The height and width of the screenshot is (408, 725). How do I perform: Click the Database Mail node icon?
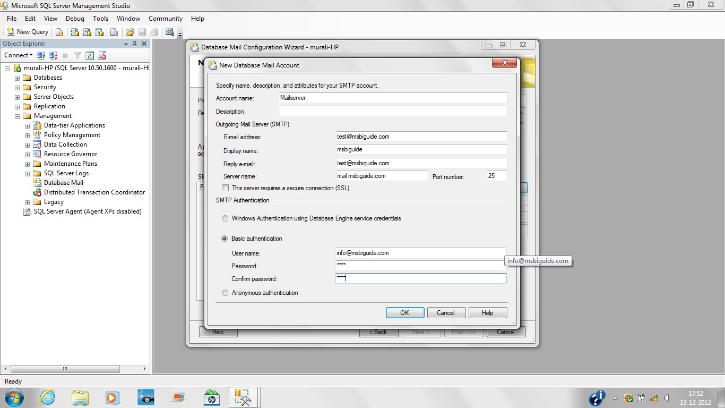coord(37,182)
